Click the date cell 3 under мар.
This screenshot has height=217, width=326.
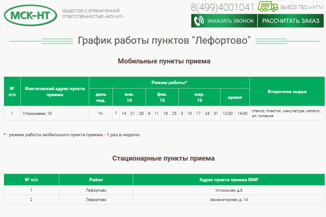[182, 113]
